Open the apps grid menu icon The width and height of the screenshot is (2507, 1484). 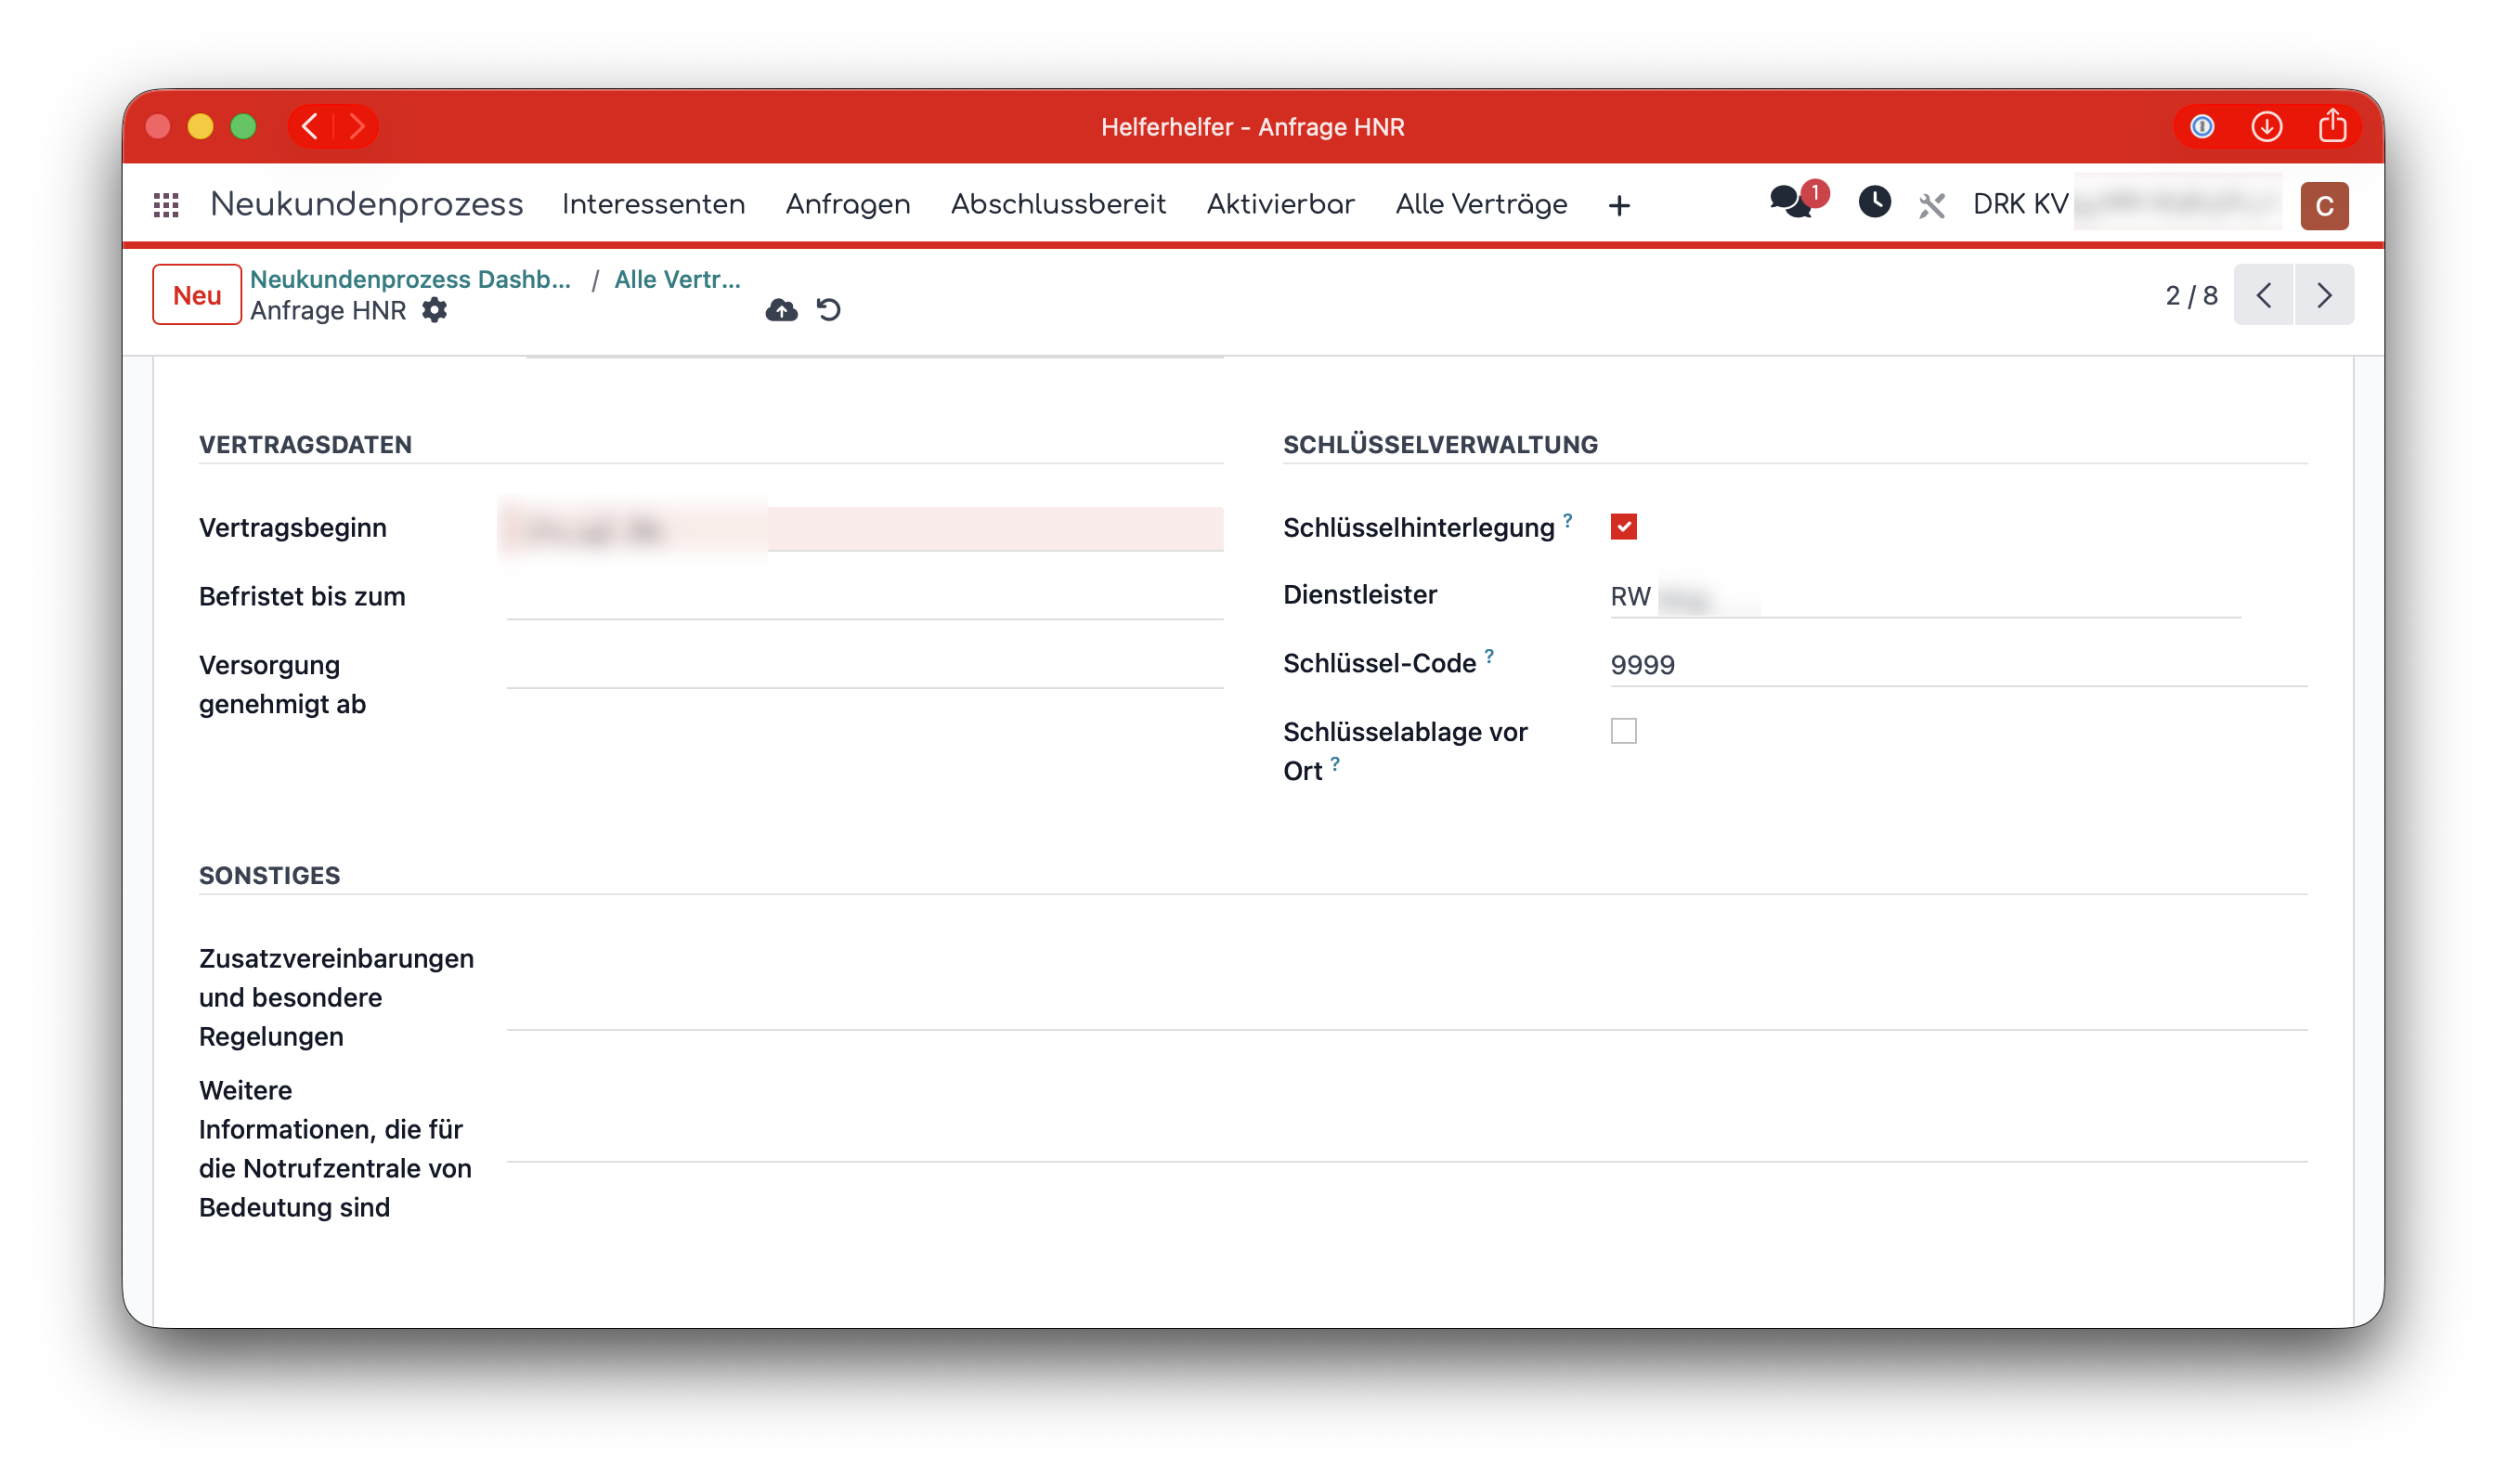coord(166,205)
